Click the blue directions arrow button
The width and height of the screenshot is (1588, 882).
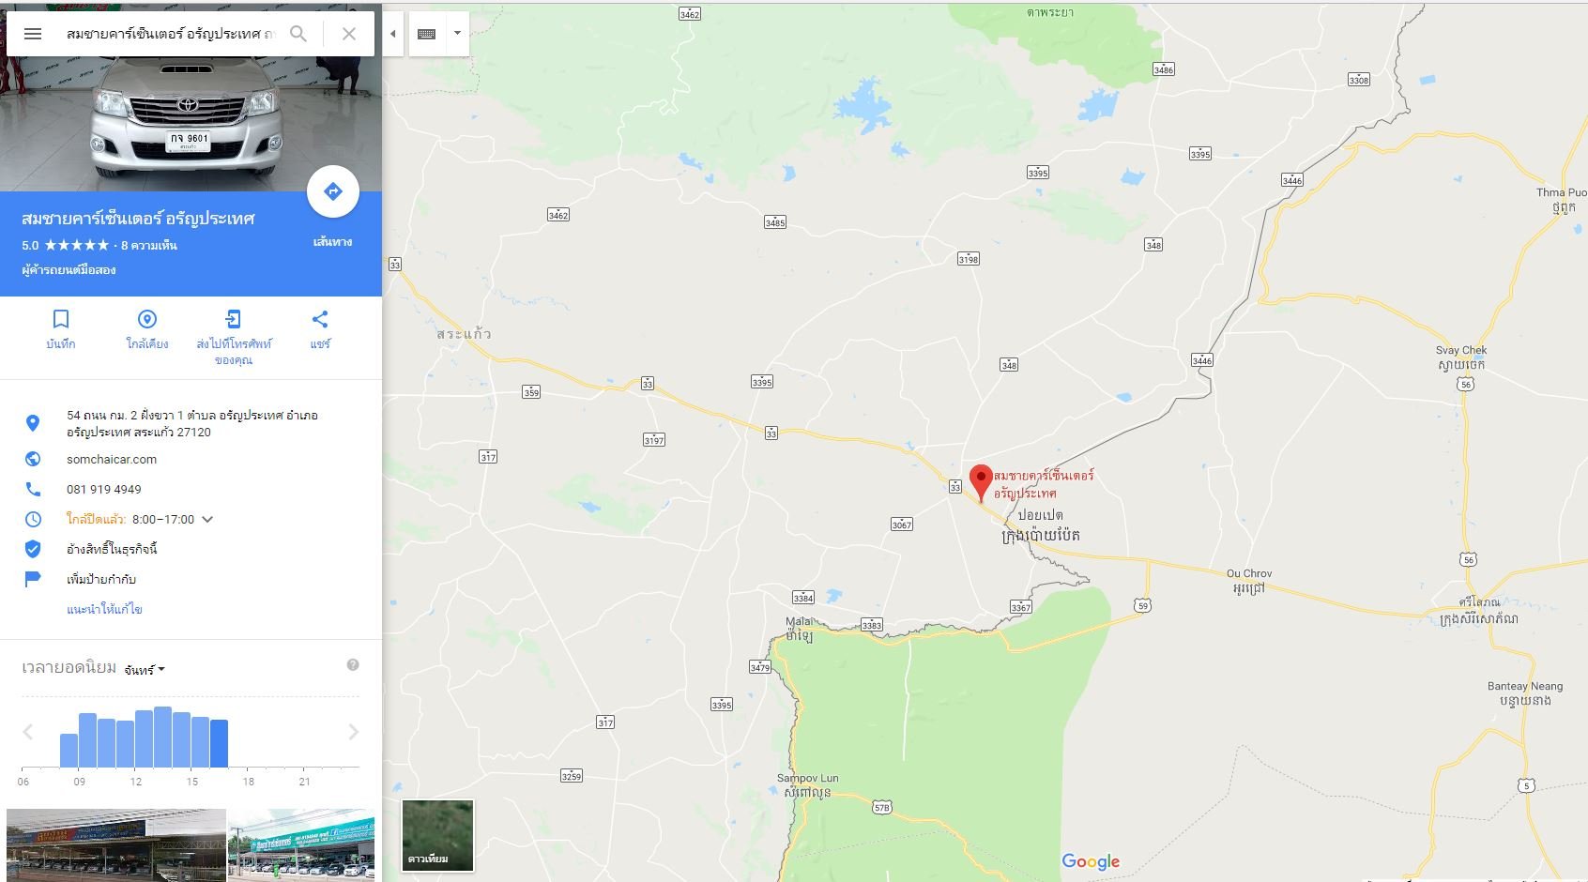click(x=333, y=191)
